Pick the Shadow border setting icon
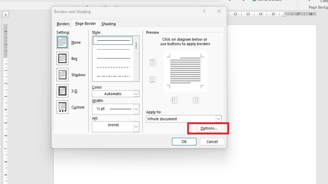 (62, 75)
